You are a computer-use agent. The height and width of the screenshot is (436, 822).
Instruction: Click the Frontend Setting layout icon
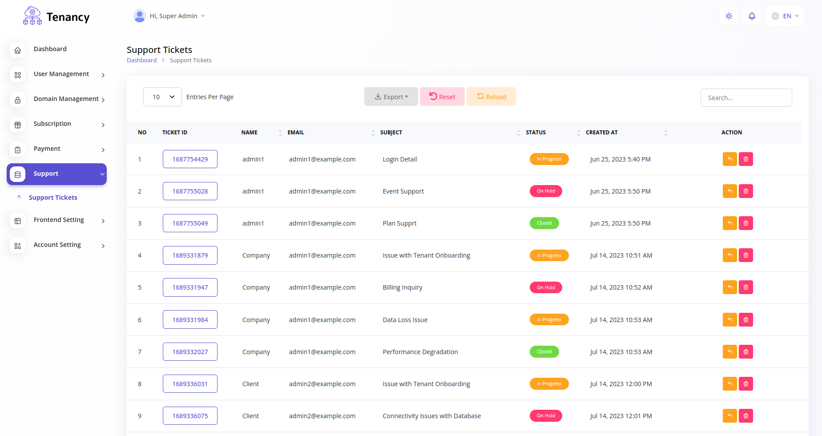pos(18,221)
